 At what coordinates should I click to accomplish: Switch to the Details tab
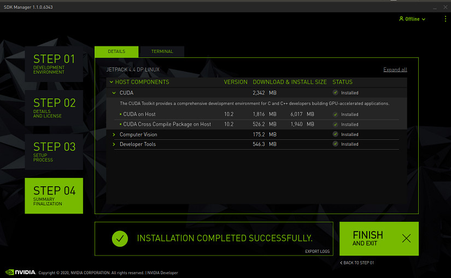click(116, 51)
